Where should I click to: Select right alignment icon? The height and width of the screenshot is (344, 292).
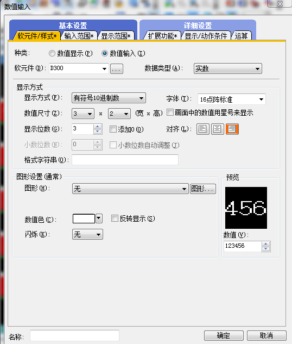tap(232, 129)
